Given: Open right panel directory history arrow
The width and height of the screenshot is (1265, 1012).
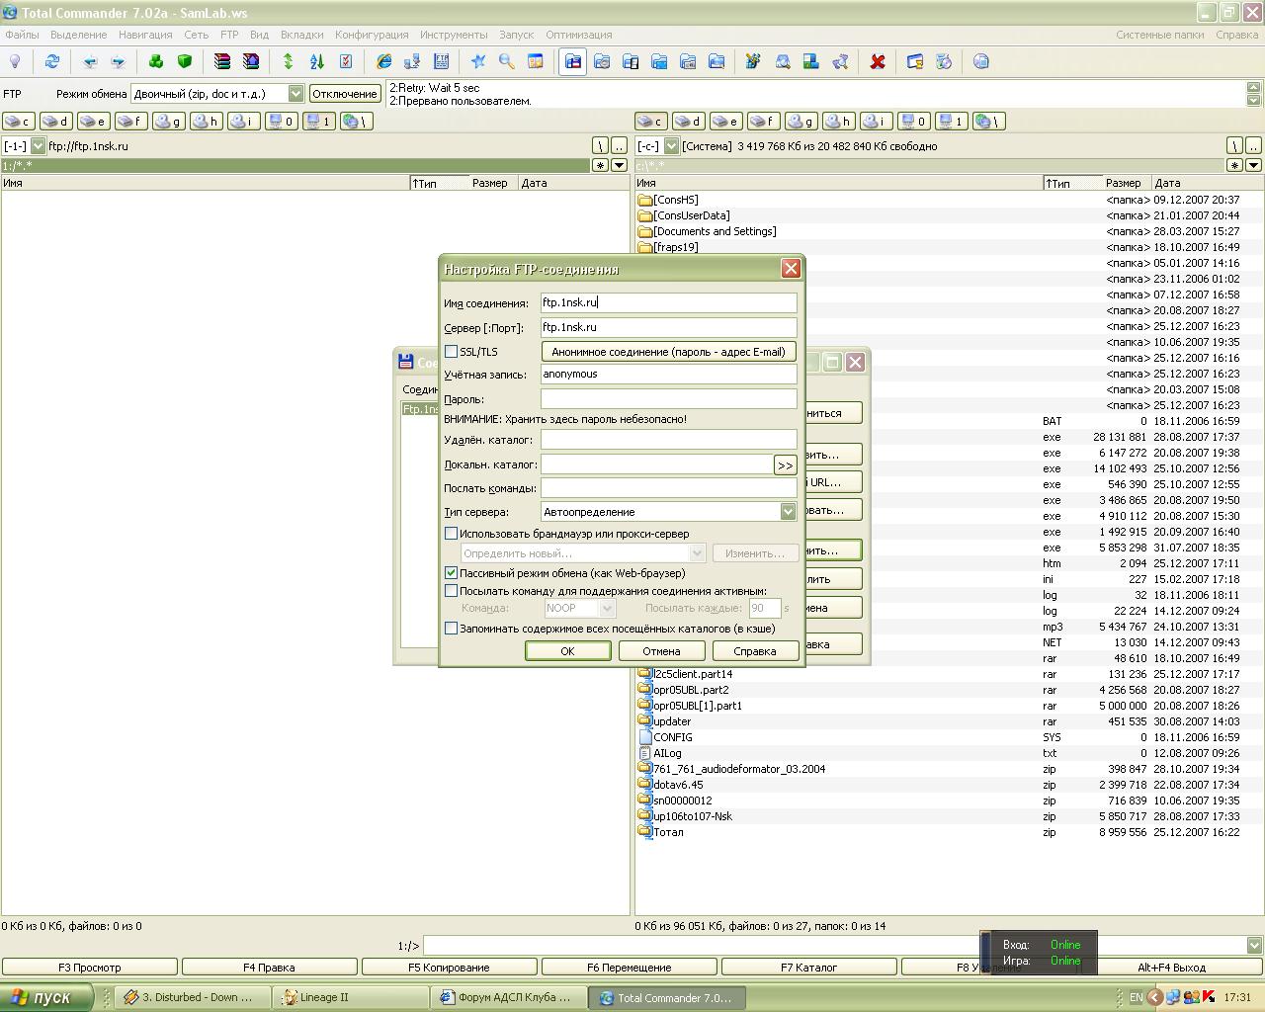Looking at the screenshot, I should click(1253, 165).
